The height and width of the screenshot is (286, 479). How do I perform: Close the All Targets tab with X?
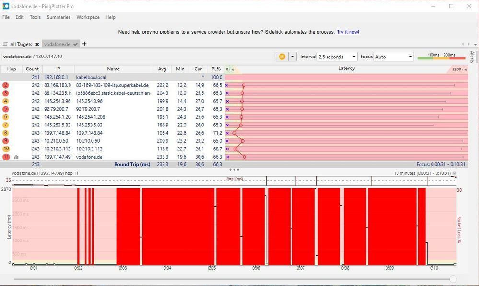pyautogui.click(x=37, y=44)
